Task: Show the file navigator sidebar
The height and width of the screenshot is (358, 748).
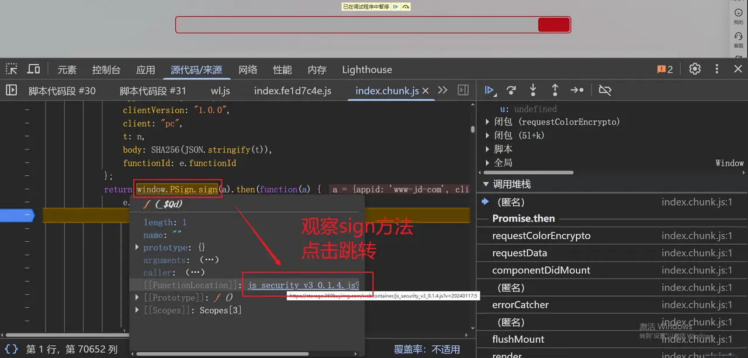Action: 11,91
